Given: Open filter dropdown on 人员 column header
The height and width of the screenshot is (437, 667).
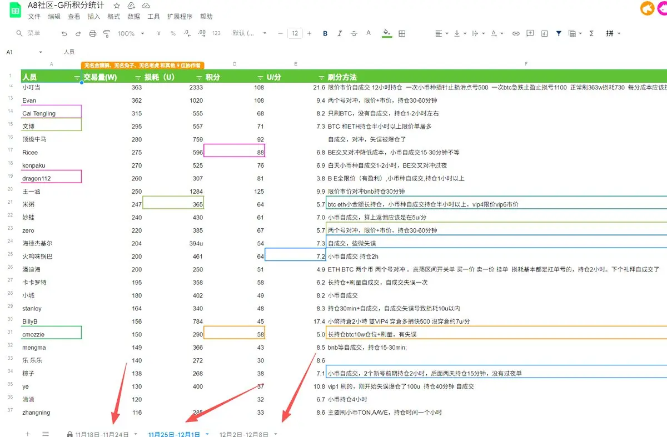Looking at the screenshot, I should tap(77, 77).
